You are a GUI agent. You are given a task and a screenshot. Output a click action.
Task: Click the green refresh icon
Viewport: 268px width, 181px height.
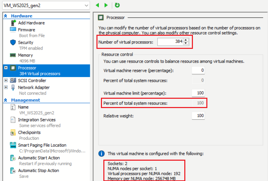117,5
